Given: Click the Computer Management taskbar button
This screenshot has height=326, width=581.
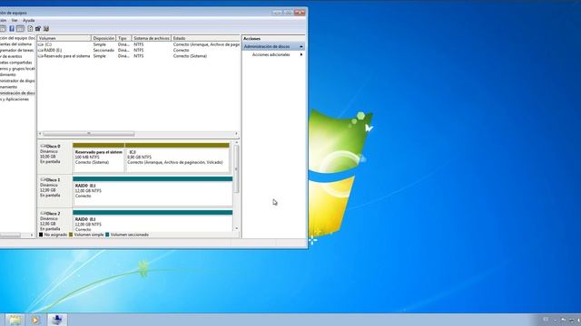Looking at the screenshot, I should (x=57, y=320).
